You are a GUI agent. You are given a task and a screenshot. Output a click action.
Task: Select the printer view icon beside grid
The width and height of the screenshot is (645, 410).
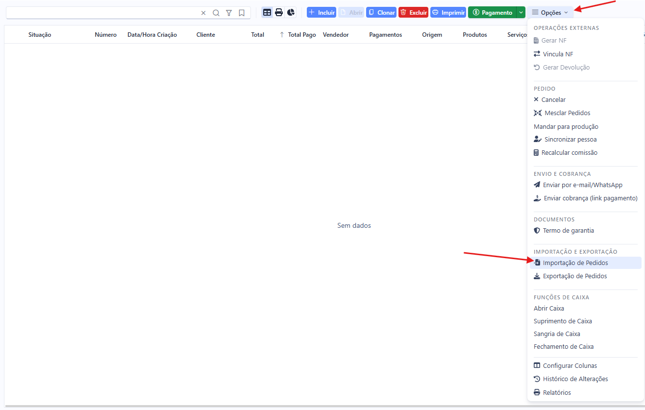(279, 12)
